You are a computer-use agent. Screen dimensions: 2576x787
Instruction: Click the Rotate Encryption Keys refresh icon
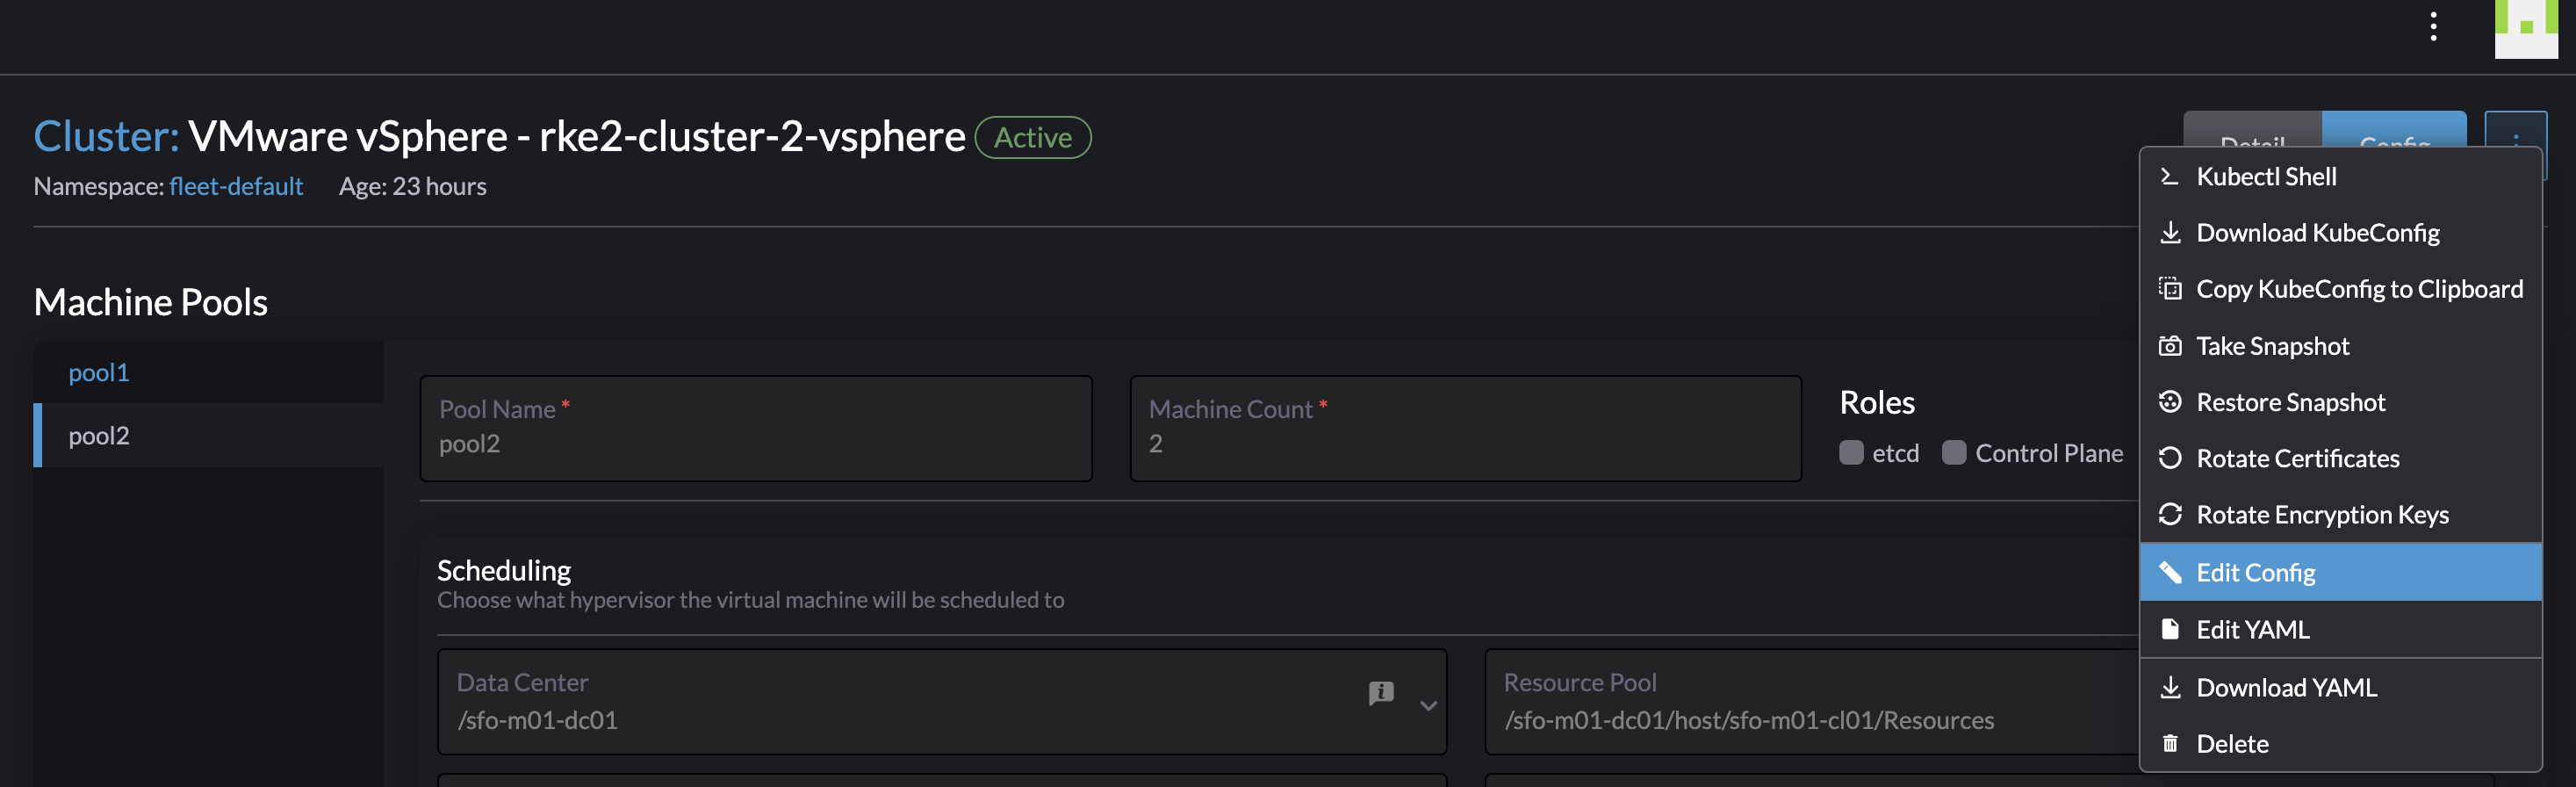pos(2169,514)
